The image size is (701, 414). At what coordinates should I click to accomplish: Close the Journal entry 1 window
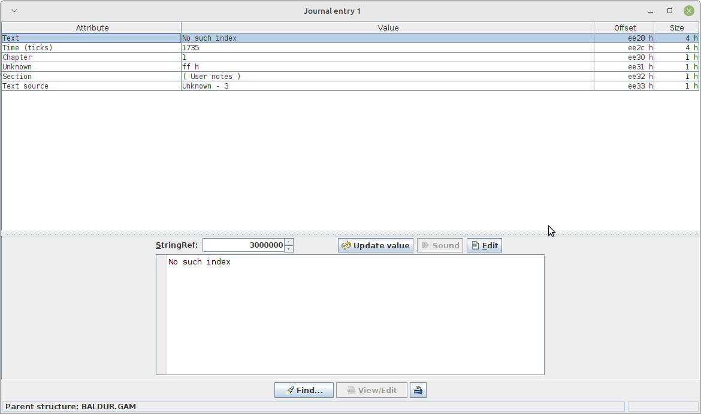tap(689, 11)
